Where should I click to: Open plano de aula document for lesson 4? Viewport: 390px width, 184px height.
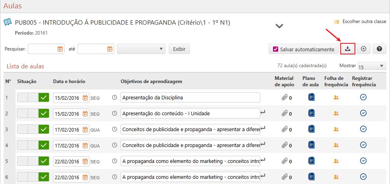311,145
